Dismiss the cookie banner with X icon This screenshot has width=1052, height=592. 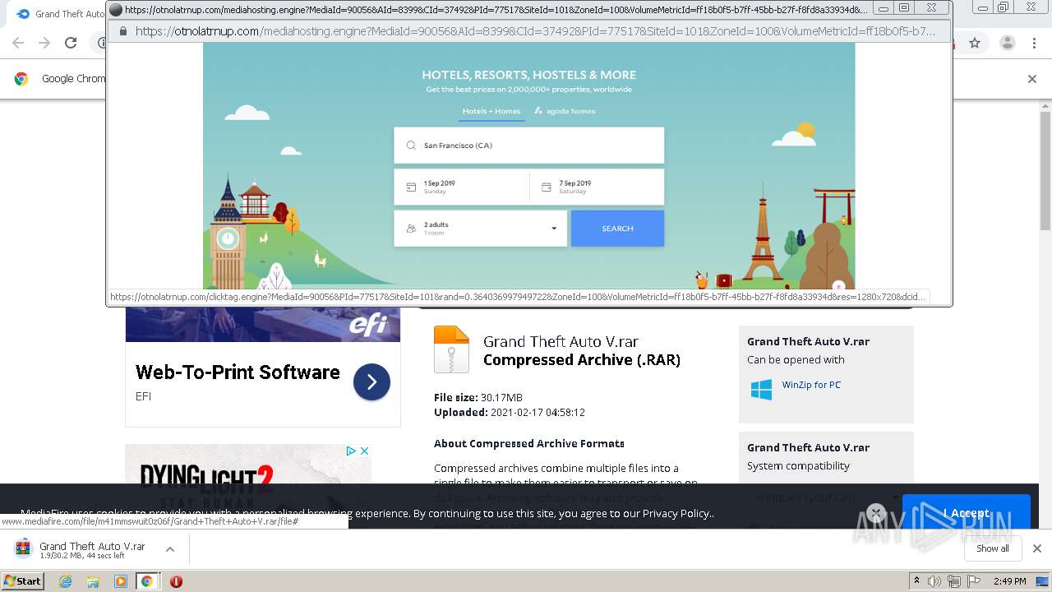coord(876,514)
